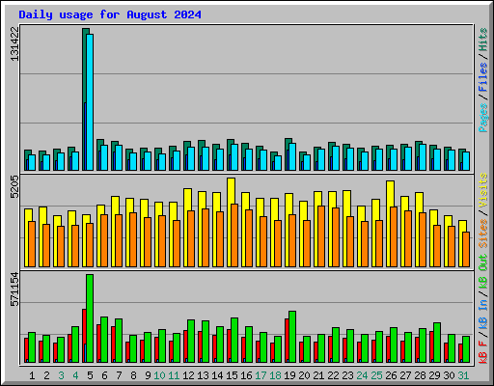Select green weekend day 25 label
494x386 pixels.
pyautogui.click(x=376, y=375)
